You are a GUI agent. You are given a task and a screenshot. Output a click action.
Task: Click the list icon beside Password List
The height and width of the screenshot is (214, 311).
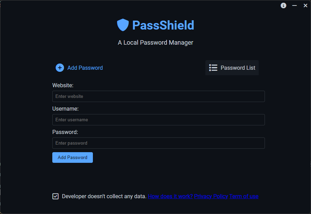(x=213, y=68)
